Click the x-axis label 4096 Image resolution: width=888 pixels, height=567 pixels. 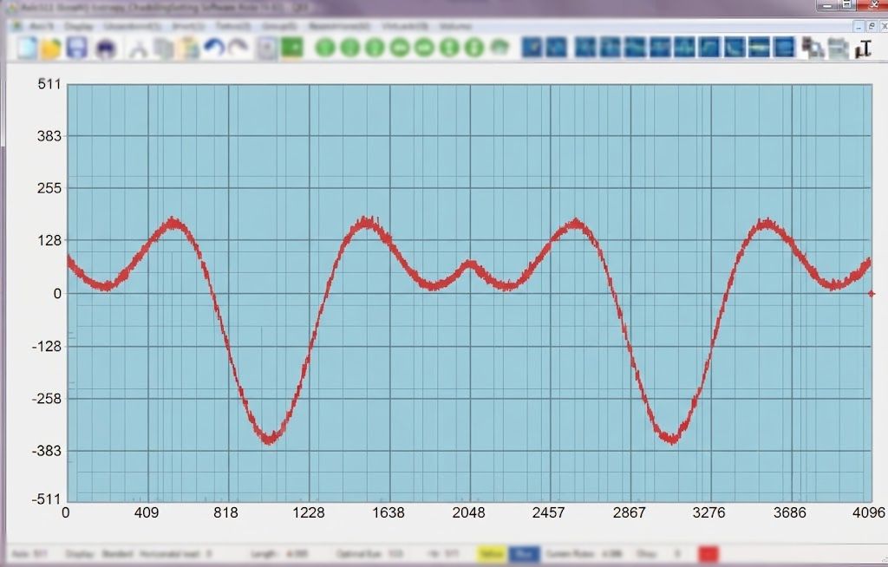pyautogui.click(x=869, y=512)
